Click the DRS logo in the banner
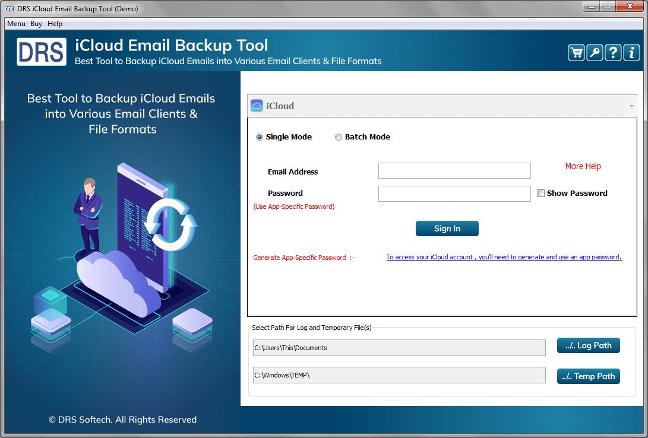This screenshot has height=438, width=648. tap(41, 51)
